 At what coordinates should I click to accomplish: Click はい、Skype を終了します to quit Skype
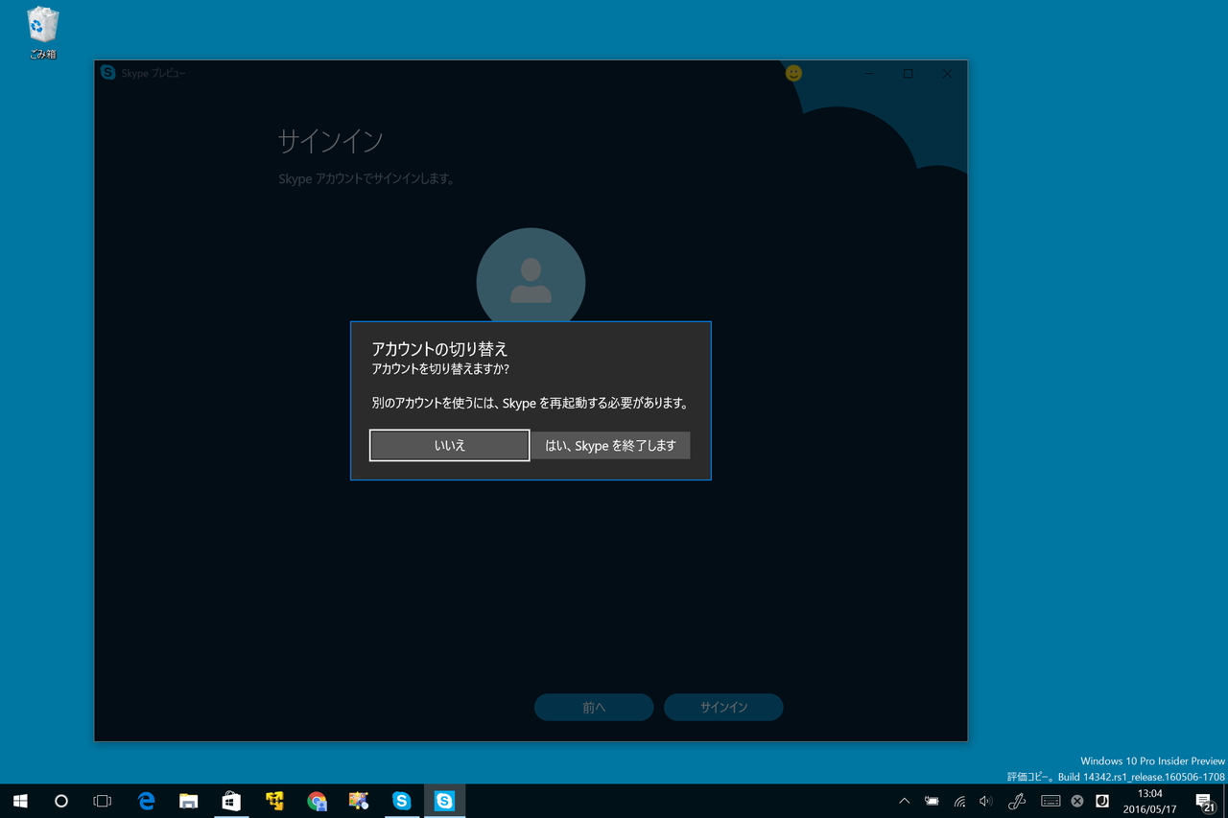[610, 445]
